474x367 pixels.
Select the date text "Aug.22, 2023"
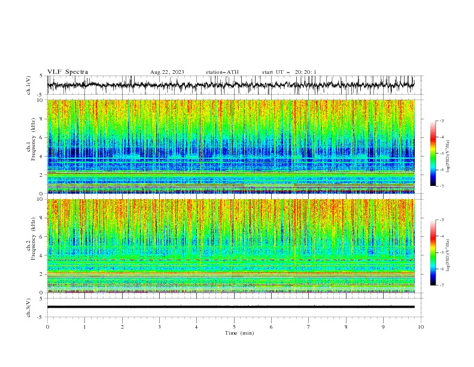(167, 72)
